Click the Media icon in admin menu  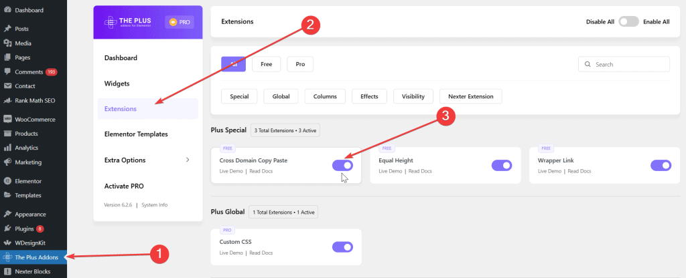[7, 43]
